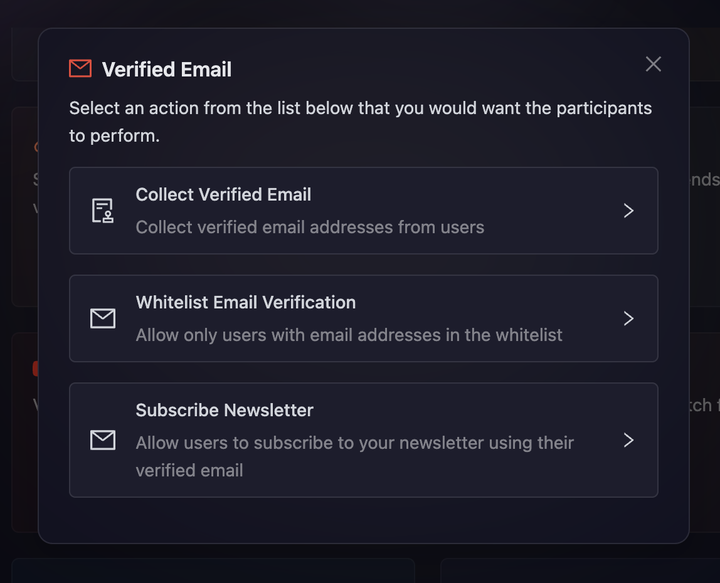
Task: Open Collect Verified Email action
Action: click(x=364, y=211)
